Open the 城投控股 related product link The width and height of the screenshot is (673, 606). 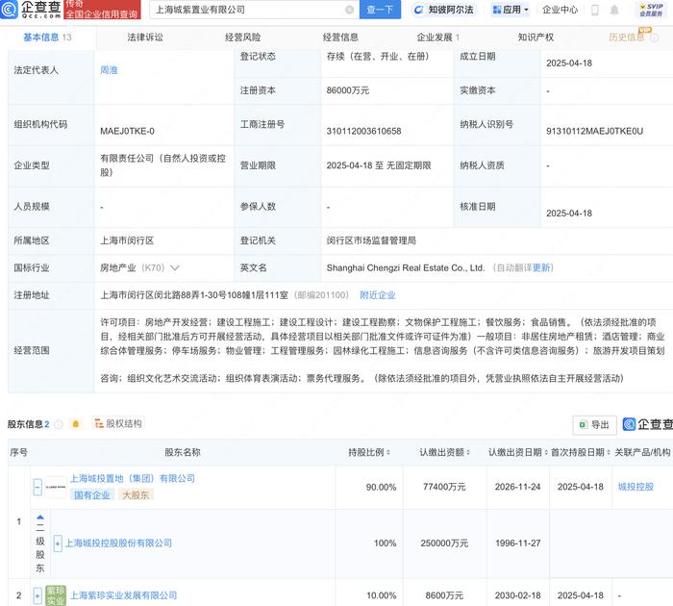click(636, 487)
